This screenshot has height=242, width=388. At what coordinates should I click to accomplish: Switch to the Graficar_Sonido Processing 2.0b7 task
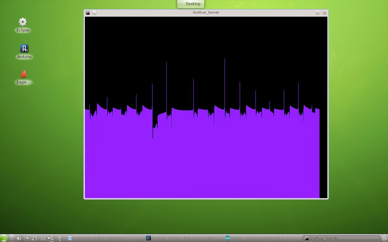[183, 238]
